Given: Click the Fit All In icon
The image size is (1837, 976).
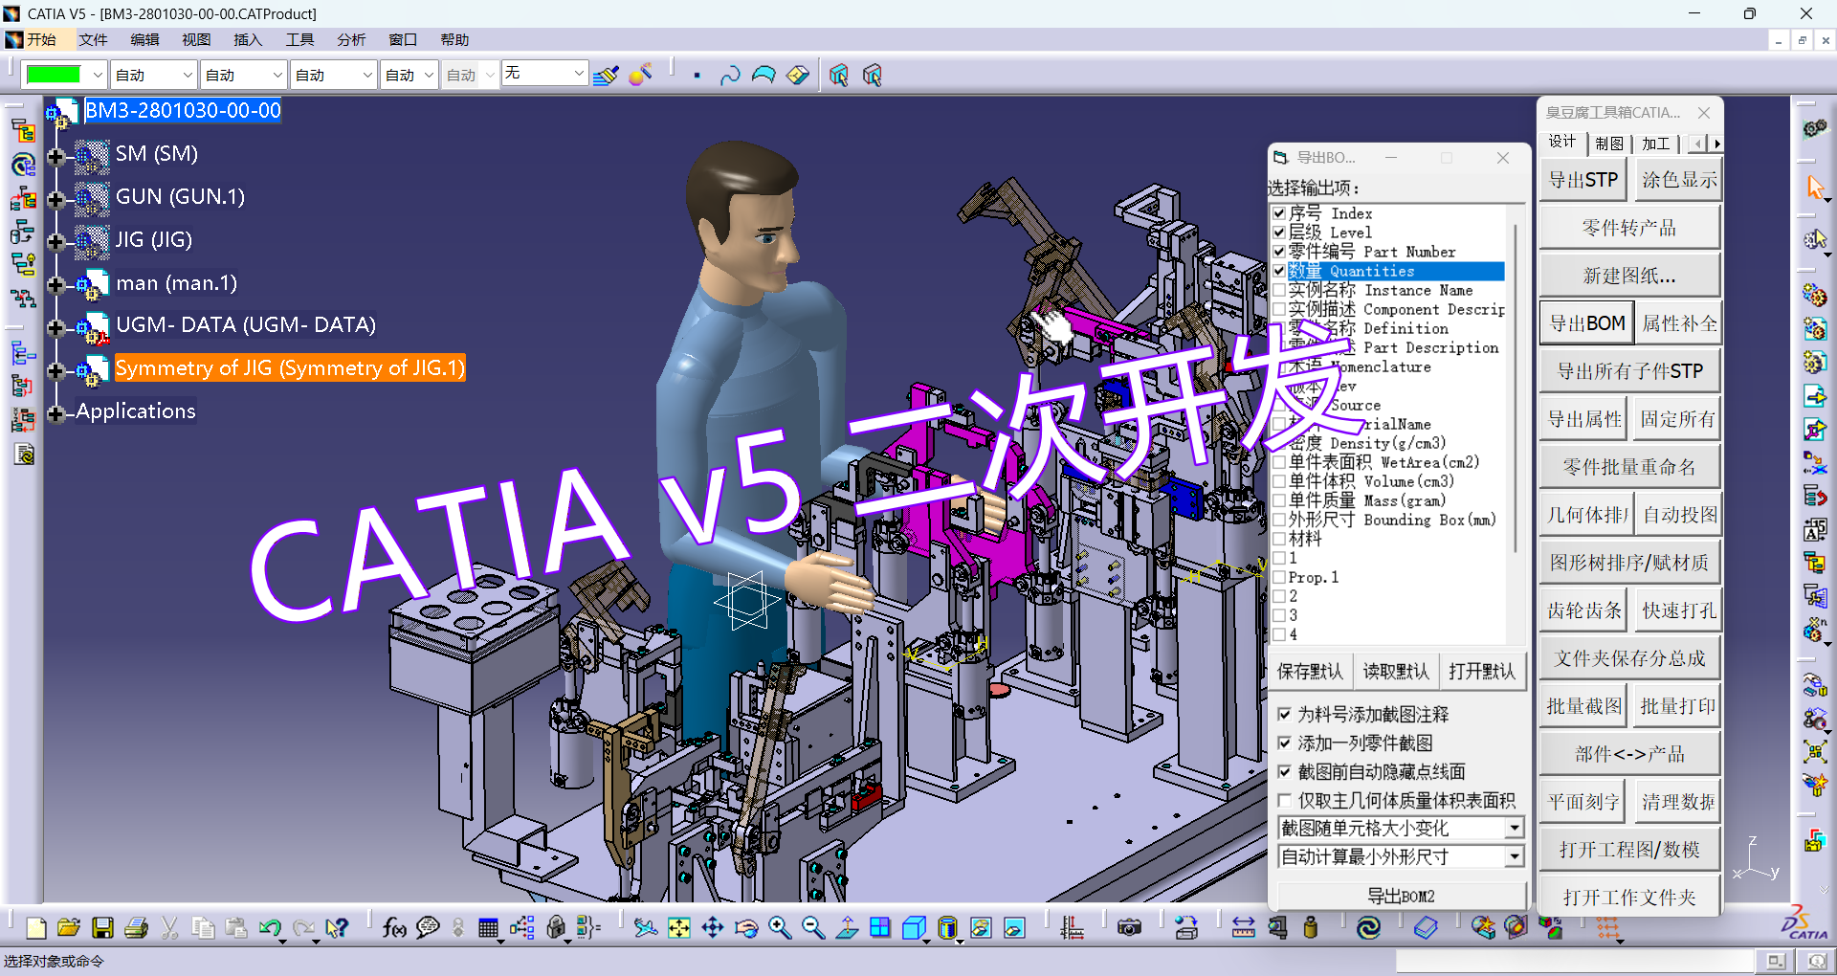Looking at the screenshot, I should 679,927.
